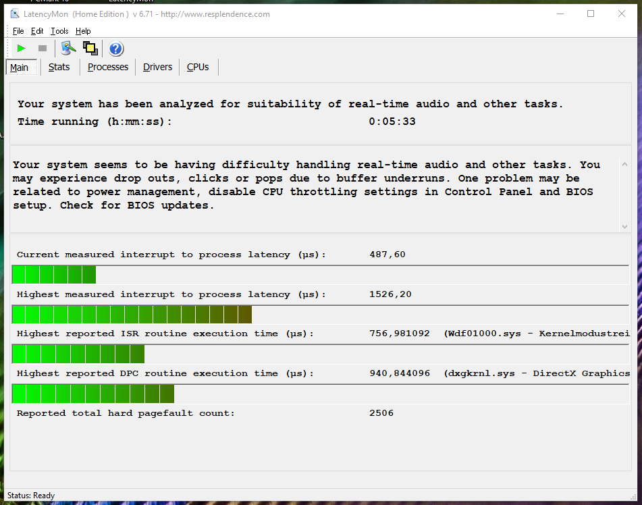Image resolution: width=642 pixels, height=505 pixels.
Task: Click the report text scrollbar up arrow
Action: tap(624, 164)
